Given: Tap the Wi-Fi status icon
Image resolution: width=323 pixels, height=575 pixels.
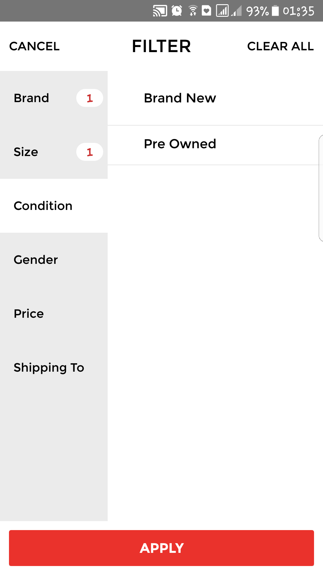Looking at the screenshot, I should (193, 11).
